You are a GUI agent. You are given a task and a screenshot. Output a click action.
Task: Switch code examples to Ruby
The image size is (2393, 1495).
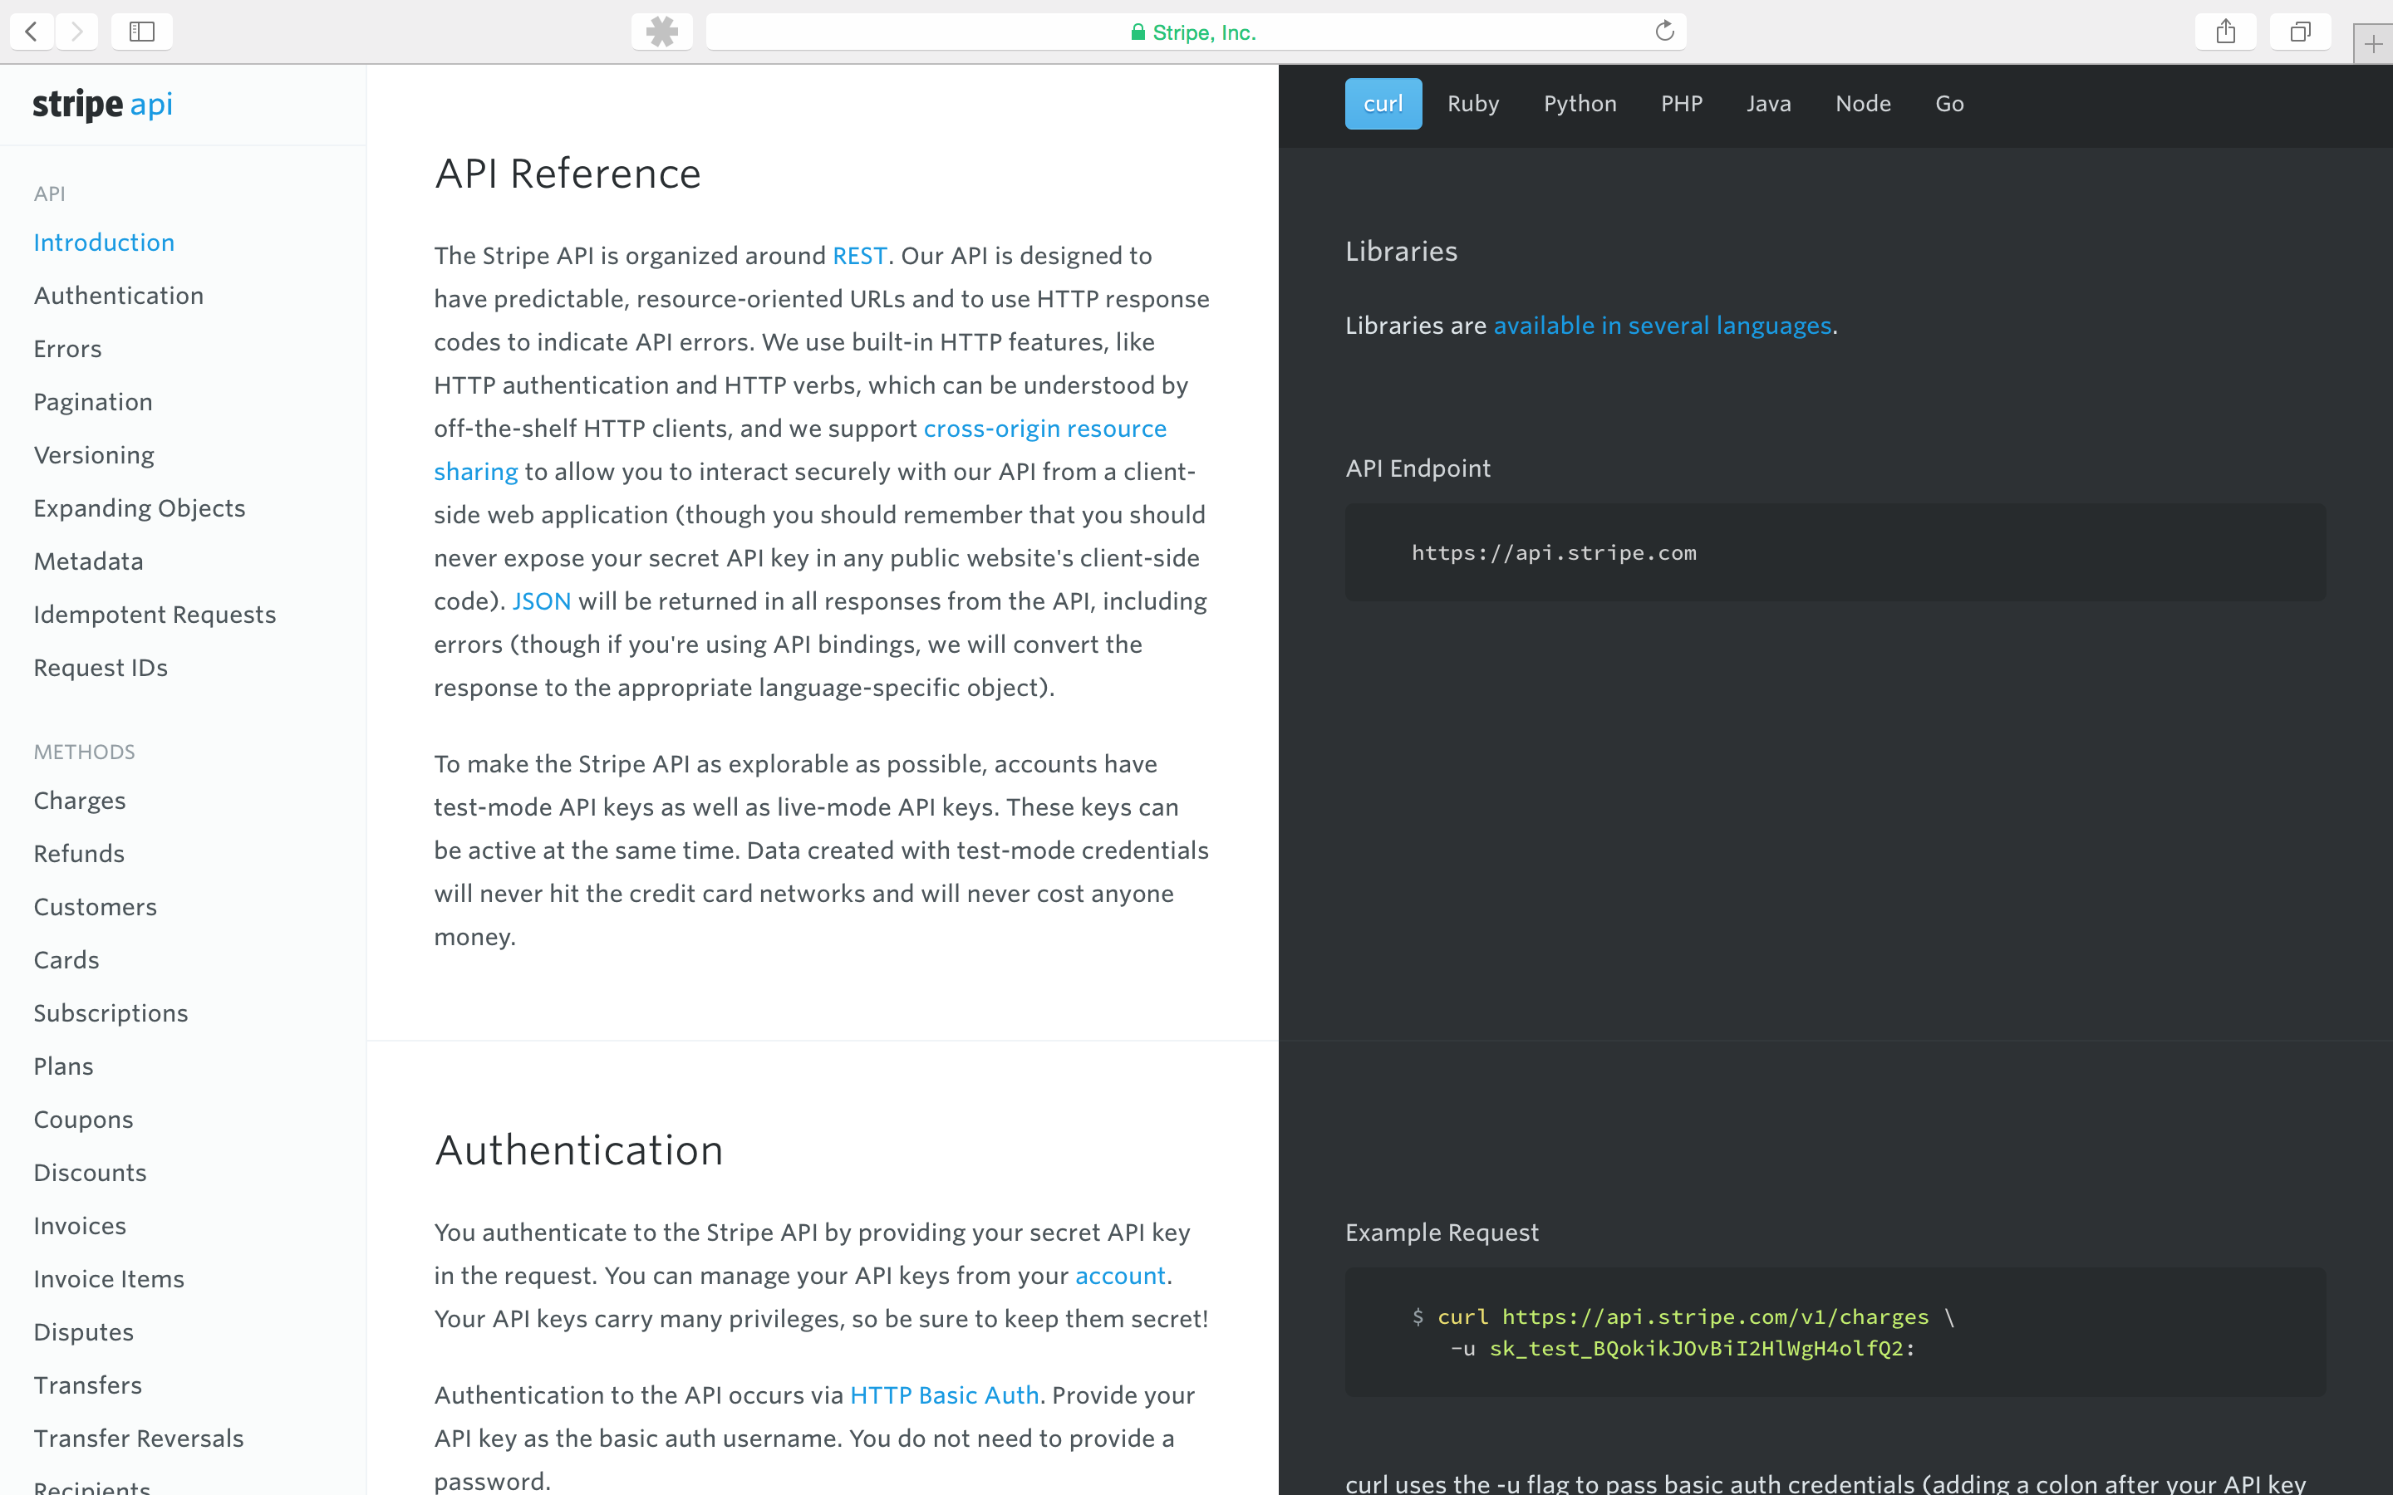1472,104
